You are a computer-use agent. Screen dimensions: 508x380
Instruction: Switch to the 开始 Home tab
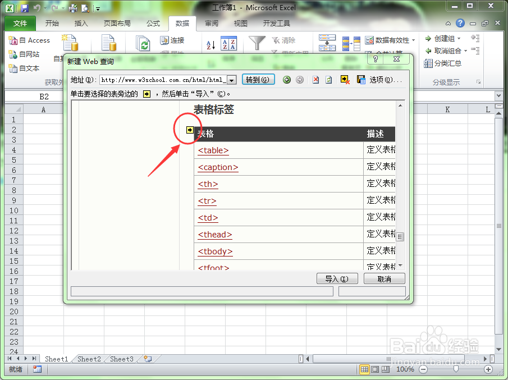(52, 24)
